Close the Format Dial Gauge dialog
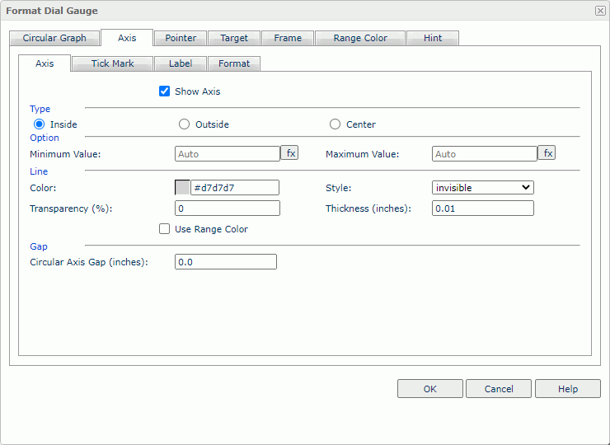 [599, 11]
